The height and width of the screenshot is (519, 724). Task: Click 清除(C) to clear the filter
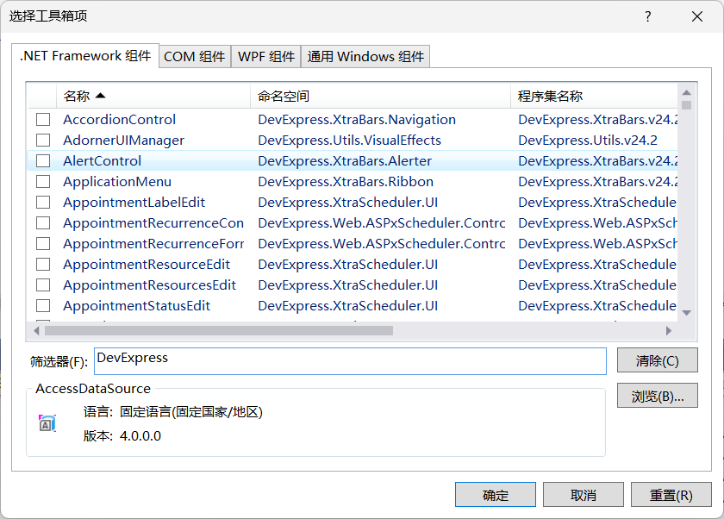tap(657, 360)
